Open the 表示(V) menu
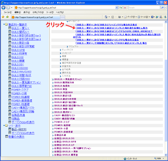Viewport: 168px width, 161px height. [x=27, y=12]
